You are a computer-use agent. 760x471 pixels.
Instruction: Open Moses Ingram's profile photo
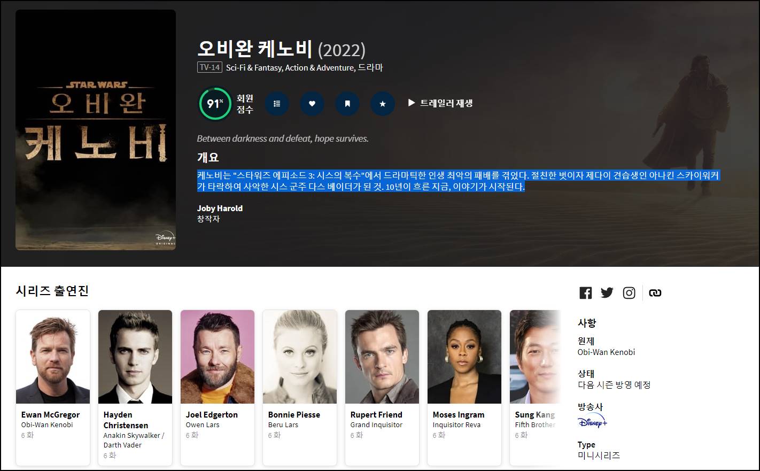(x=464, y=357)
